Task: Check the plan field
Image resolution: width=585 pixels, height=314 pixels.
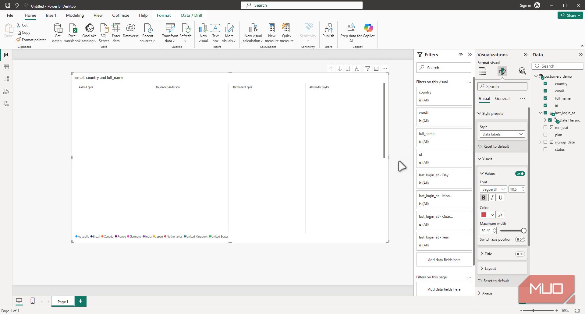Action: tap(545, 135)
